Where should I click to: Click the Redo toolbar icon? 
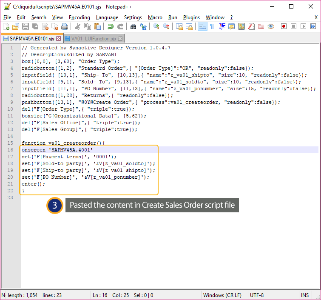pyautogui.click(x=120, y=26)
